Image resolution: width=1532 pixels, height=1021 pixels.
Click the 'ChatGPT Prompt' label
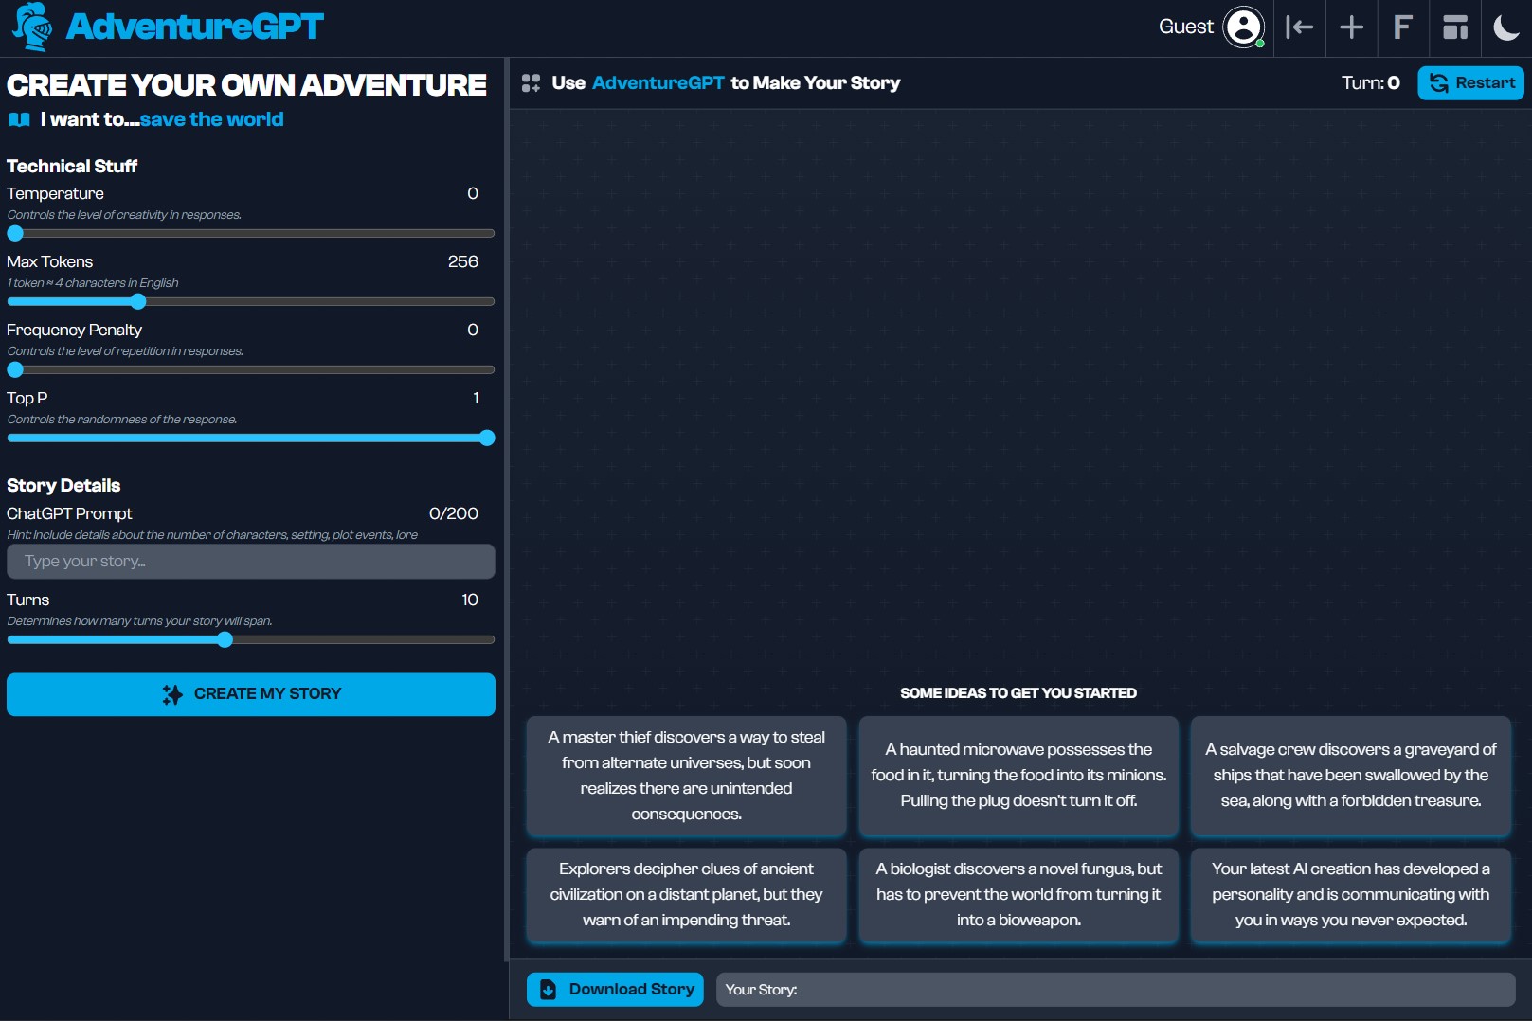point(69,513)
